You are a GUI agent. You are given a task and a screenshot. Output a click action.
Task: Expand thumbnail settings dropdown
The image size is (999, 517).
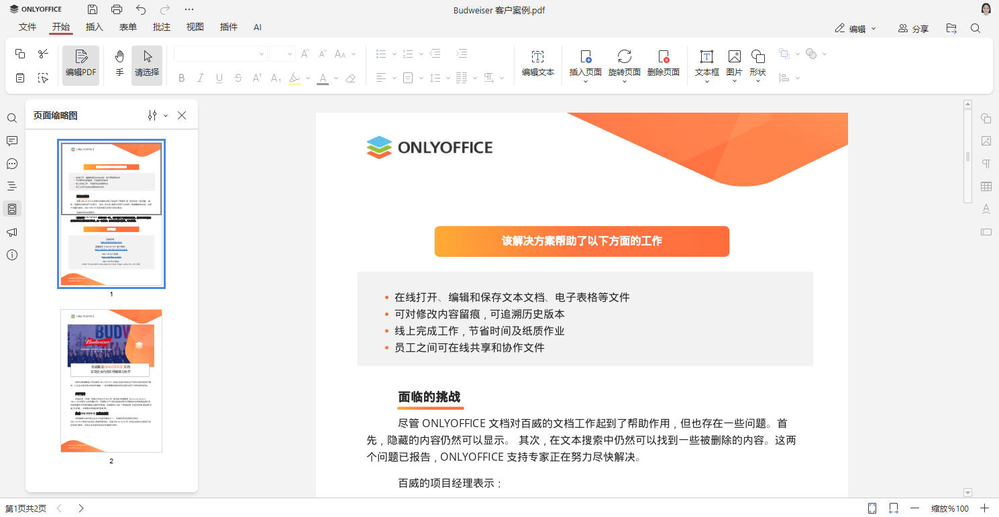click(x=166, y=115)
